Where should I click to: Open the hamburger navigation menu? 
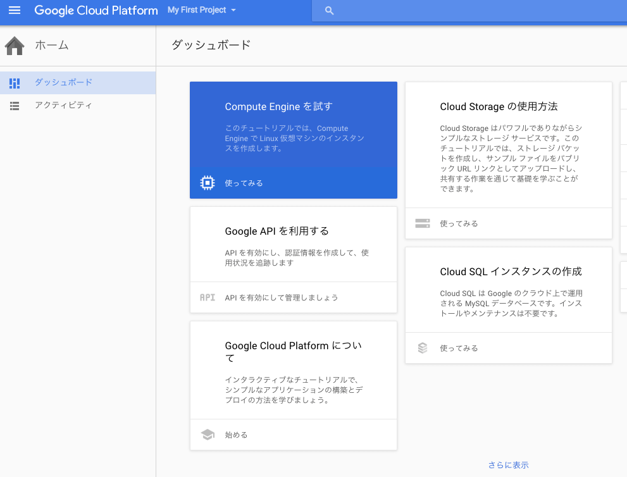(x=15, y=11)
